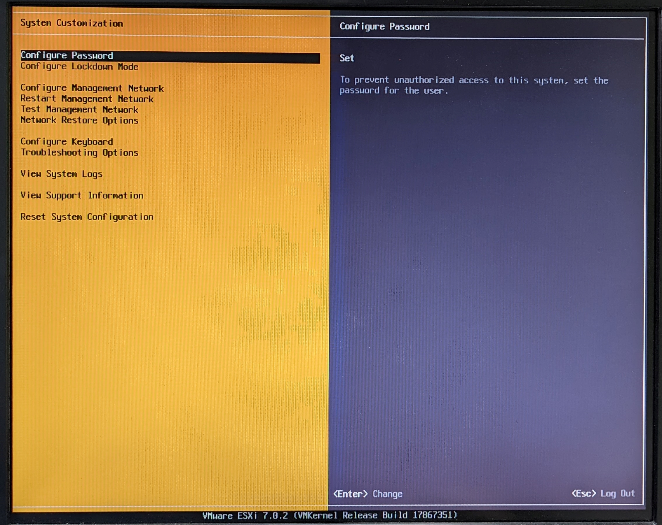Choose Configure Management Network entry
The height and width of the screenshot is (525, 662).
tap(92, 88)
